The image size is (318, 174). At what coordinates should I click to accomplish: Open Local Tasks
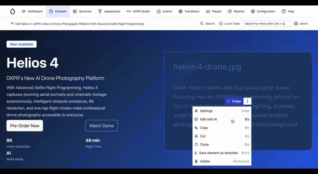229,24
